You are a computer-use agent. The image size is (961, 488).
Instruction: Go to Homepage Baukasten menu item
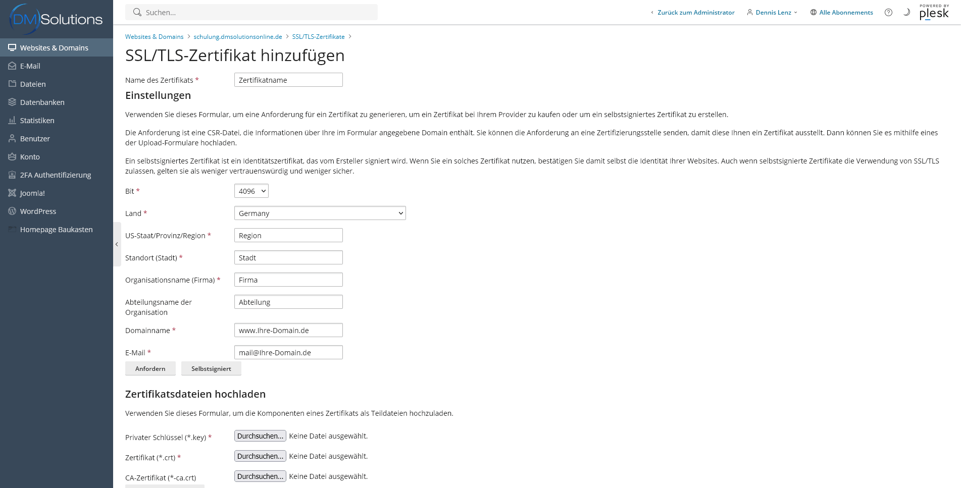56,230
